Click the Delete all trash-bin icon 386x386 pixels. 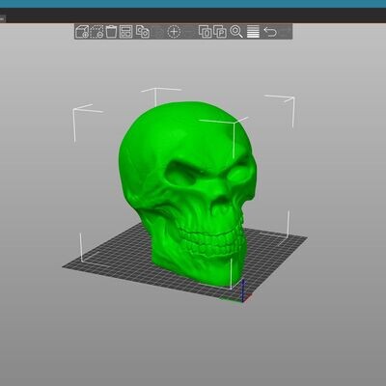pos(111,32)
